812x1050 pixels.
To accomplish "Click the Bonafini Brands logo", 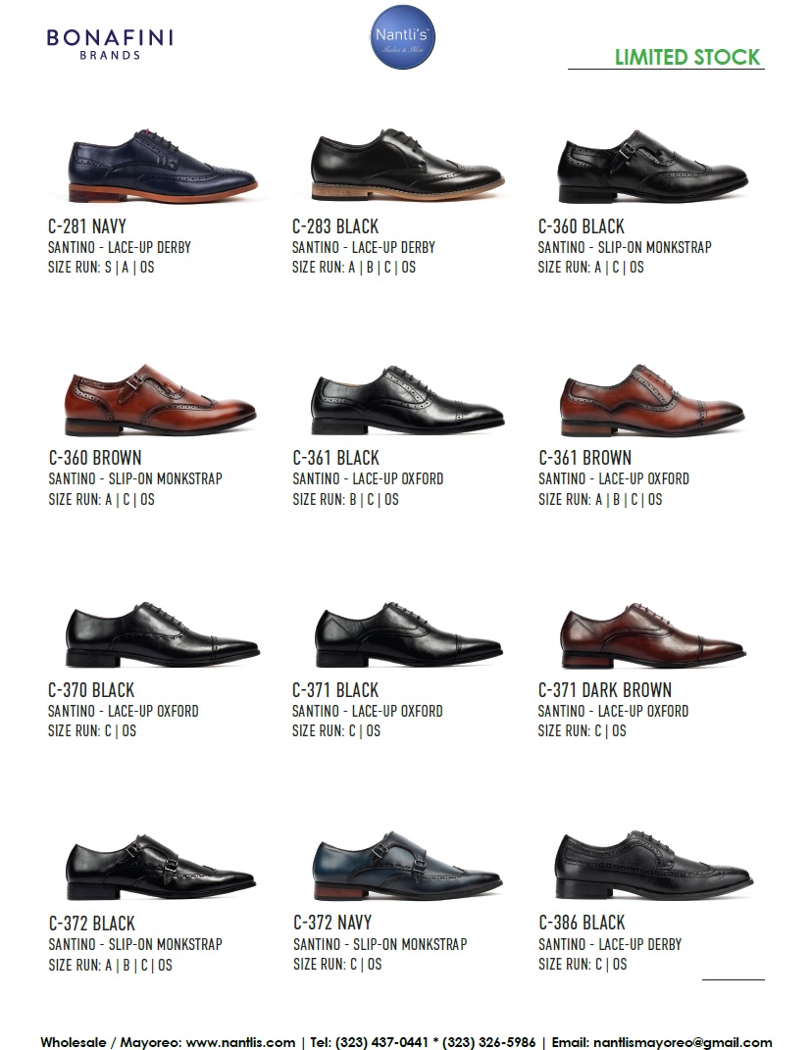I will click(110, 43).
